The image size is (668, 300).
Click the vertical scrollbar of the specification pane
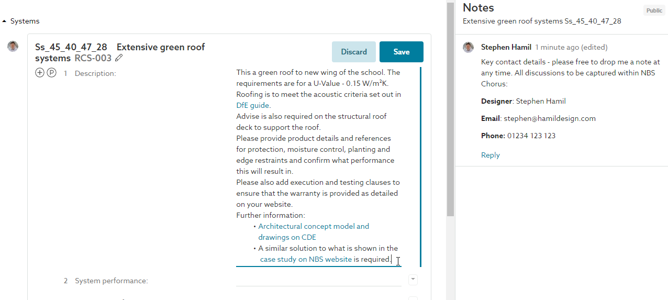[450, 110]
